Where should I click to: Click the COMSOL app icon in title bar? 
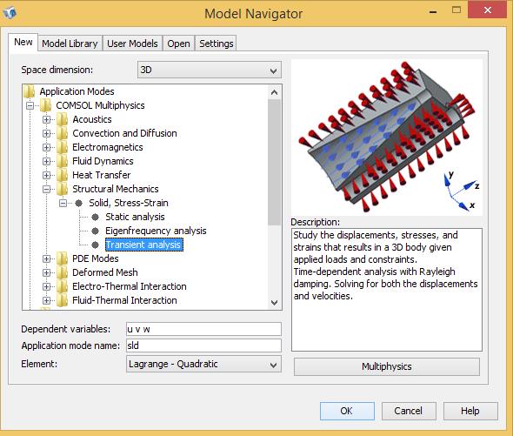tap(10, 13)
